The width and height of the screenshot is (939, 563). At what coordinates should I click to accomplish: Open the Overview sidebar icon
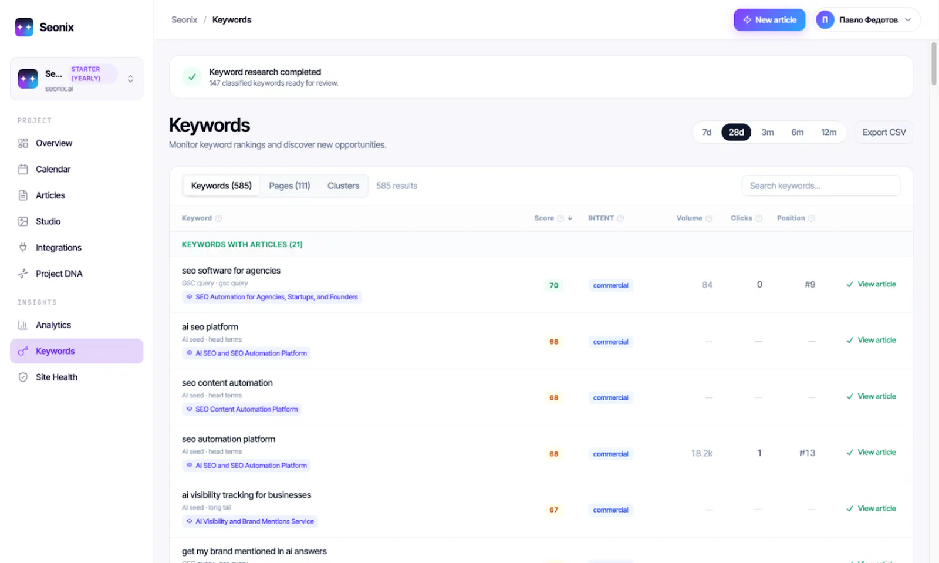23,143
